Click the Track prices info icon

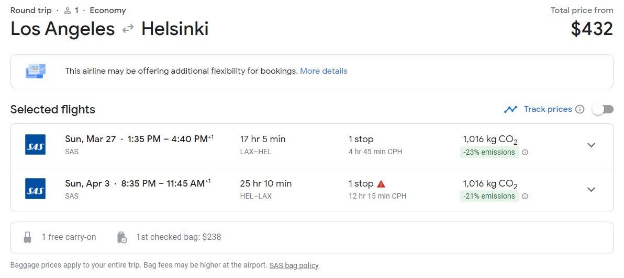coord(580,110)
